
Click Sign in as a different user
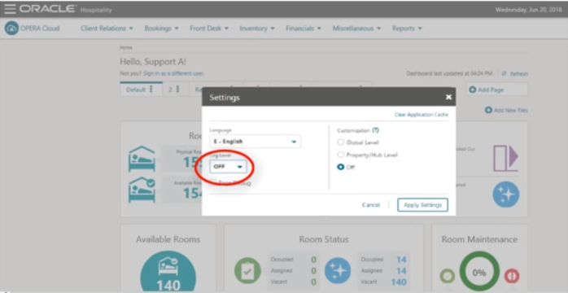(x=173, y=73)
